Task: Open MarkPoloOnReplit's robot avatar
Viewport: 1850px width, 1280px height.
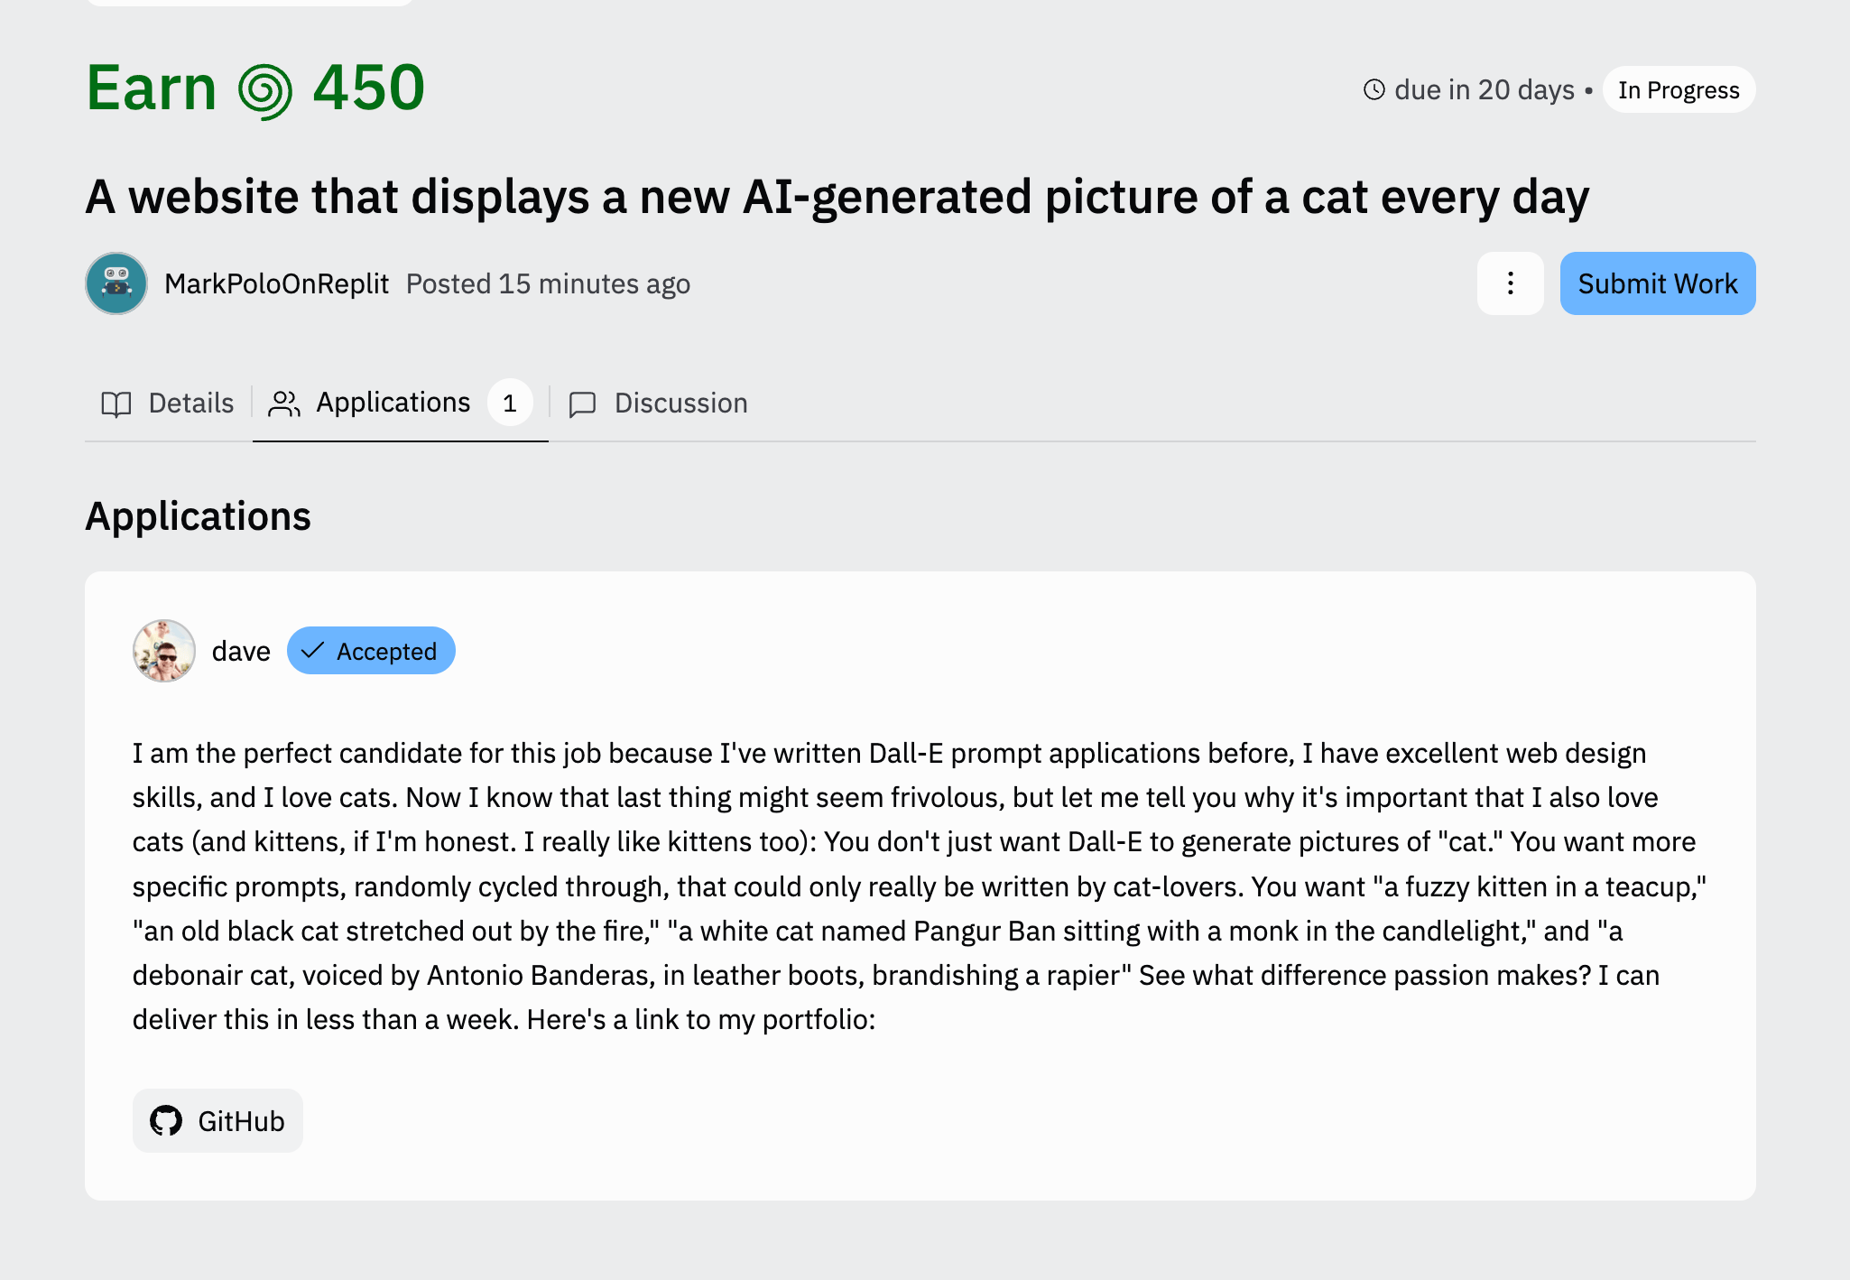Action: point(116,283)
